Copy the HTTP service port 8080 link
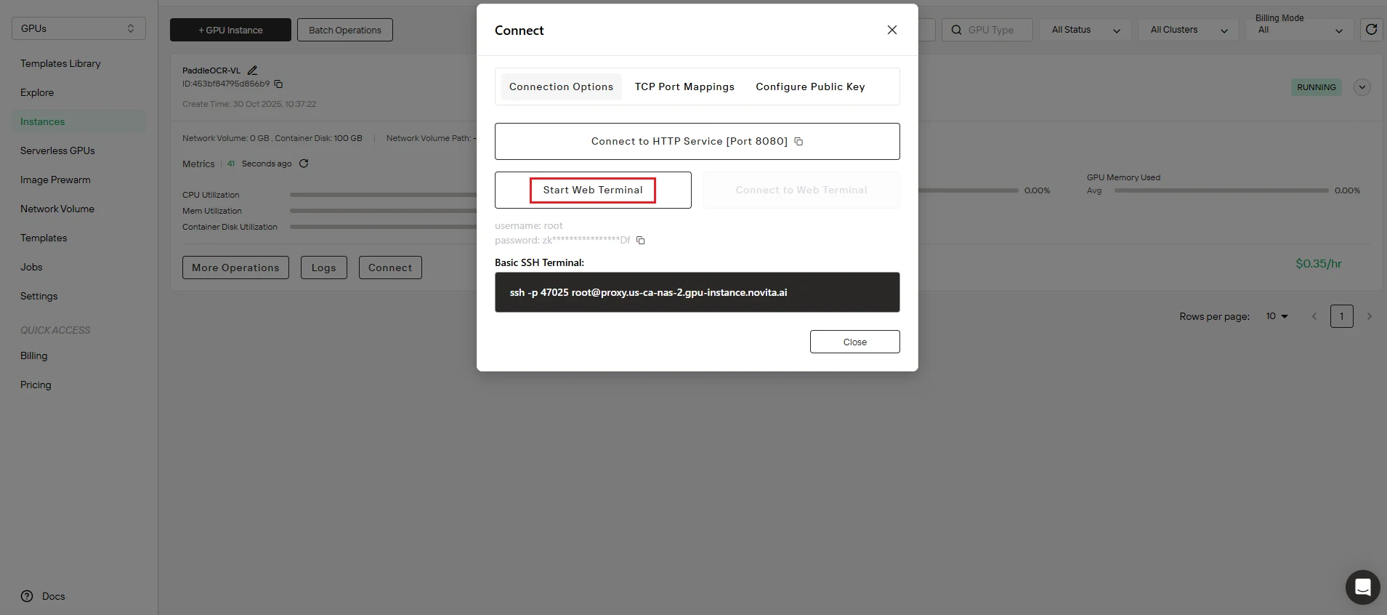 (798, 142)
